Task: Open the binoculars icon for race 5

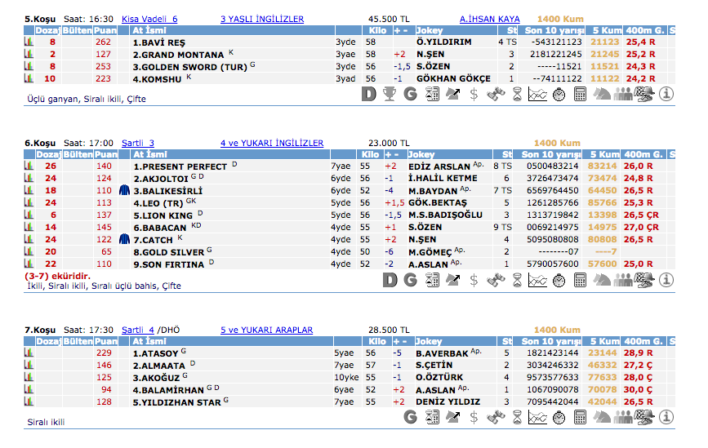Action: (495, 94)
